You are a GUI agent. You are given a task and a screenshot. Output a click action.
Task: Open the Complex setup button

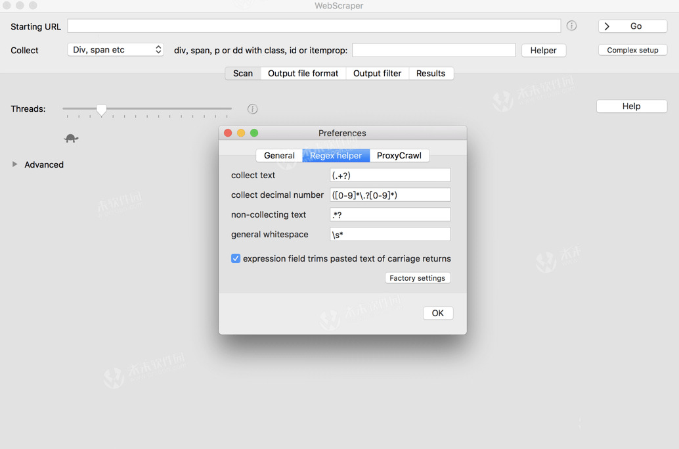click(632, 50)
